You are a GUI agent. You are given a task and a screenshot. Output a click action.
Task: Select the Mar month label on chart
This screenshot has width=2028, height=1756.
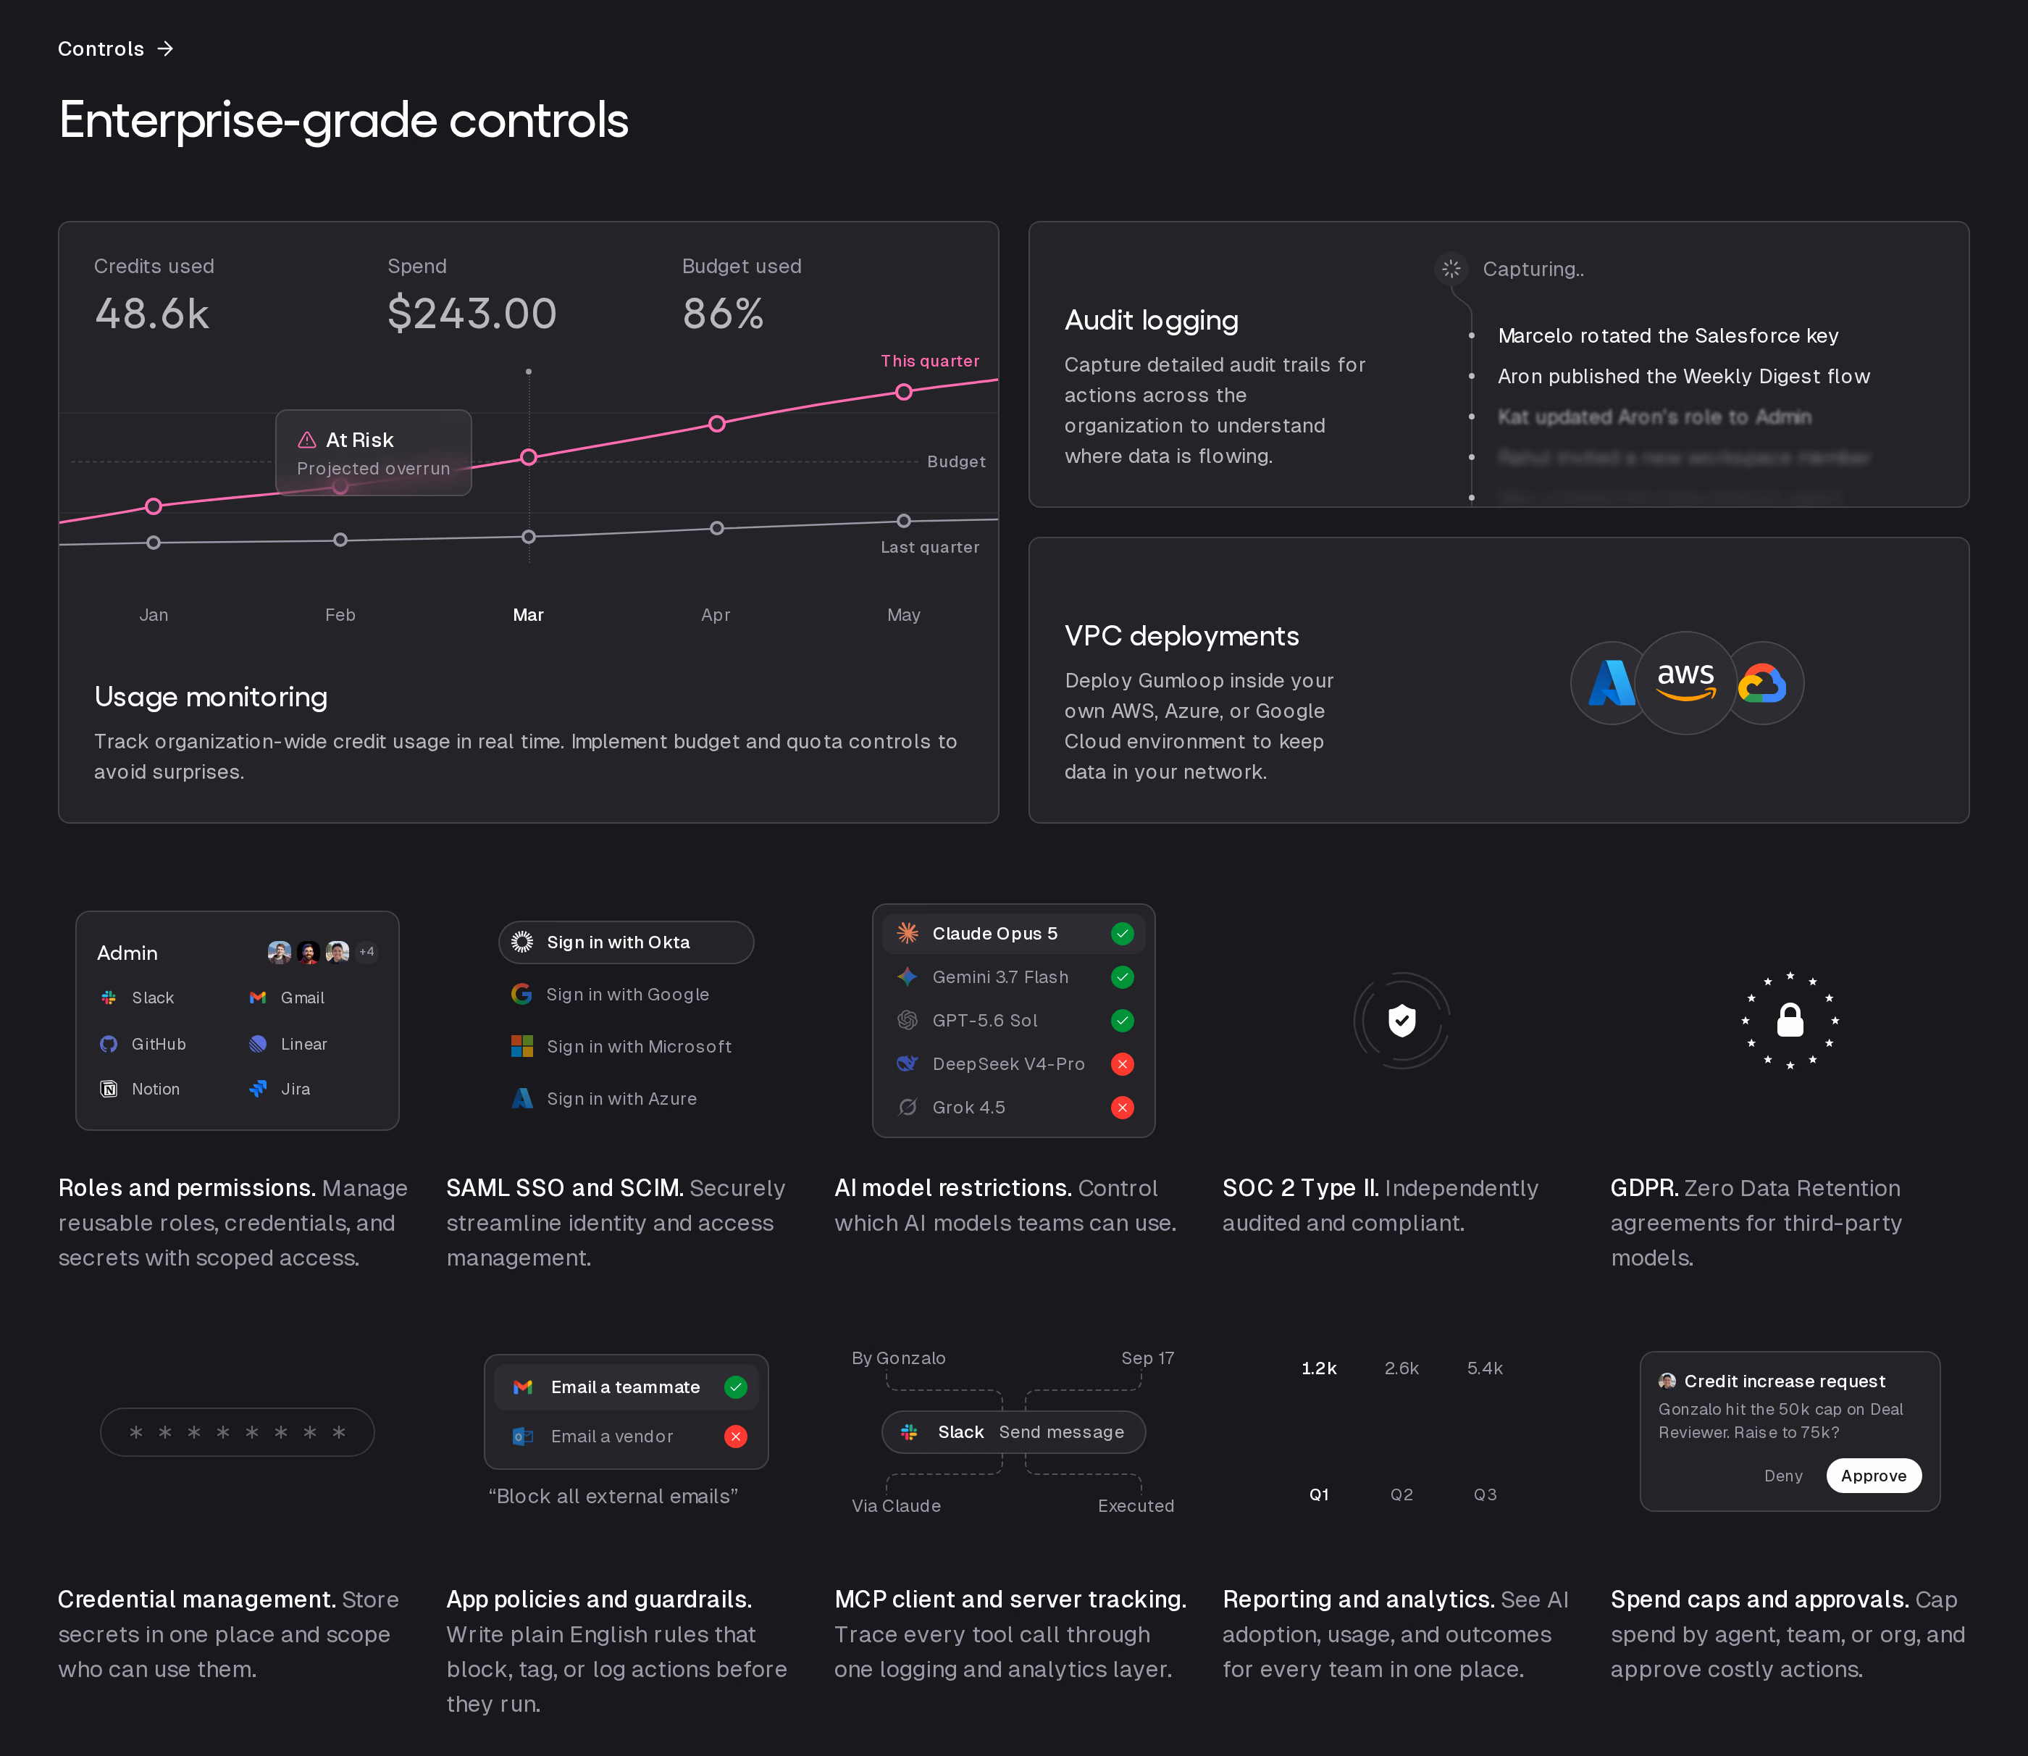(x=528, y=614)
